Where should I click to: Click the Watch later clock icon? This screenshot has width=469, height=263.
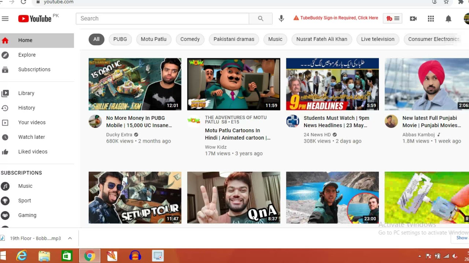5,137
